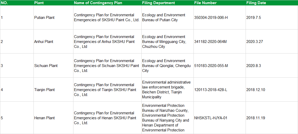The width and height of the screenshot is (298, 134).
Task: Select the 'Filing Department' header cell
Action: click(158, 3)
